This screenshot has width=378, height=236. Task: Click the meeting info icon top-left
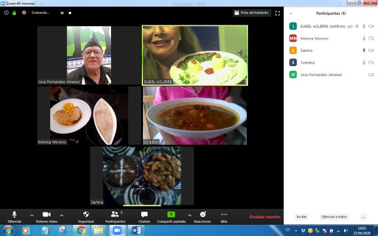(6, 12)
